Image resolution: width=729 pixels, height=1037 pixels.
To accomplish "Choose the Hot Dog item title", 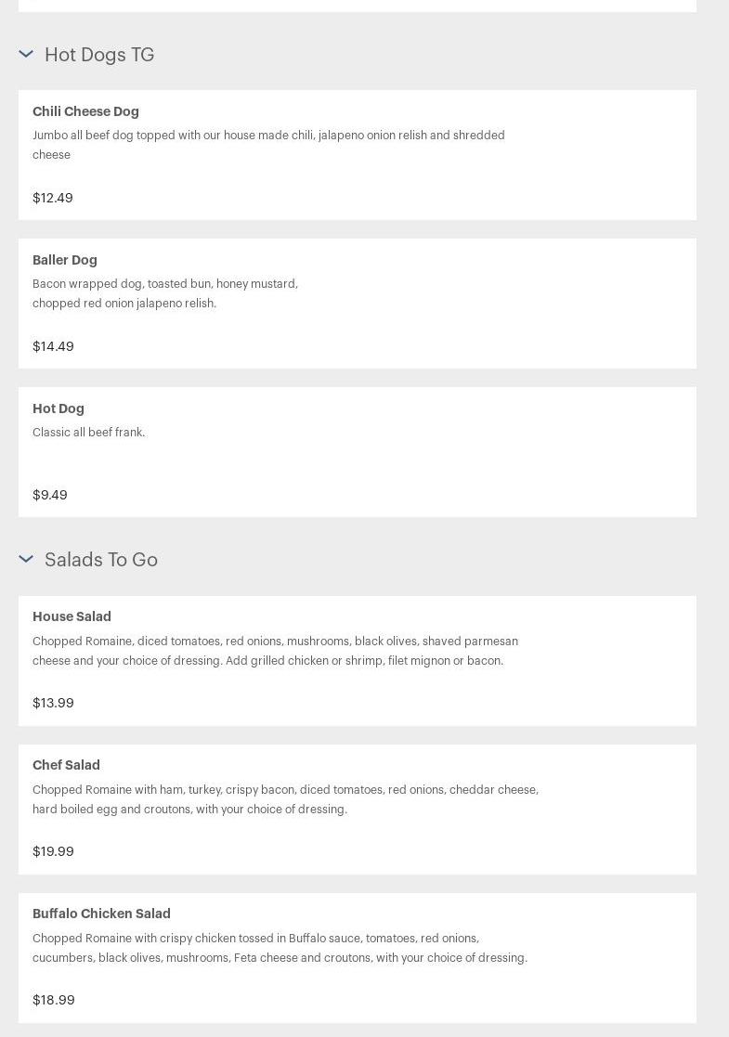I will 59,408.
